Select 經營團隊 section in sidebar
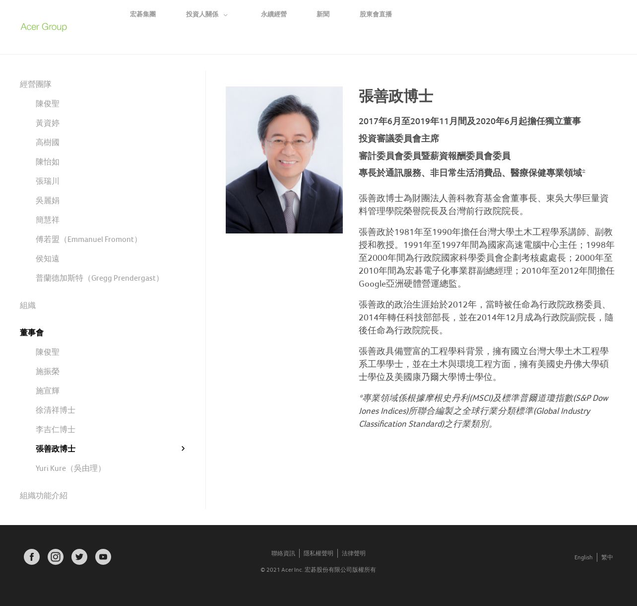 36,84
